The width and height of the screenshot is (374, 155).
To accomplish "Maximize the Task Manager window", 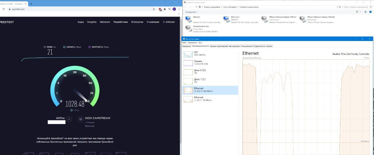I will point(362,39).
